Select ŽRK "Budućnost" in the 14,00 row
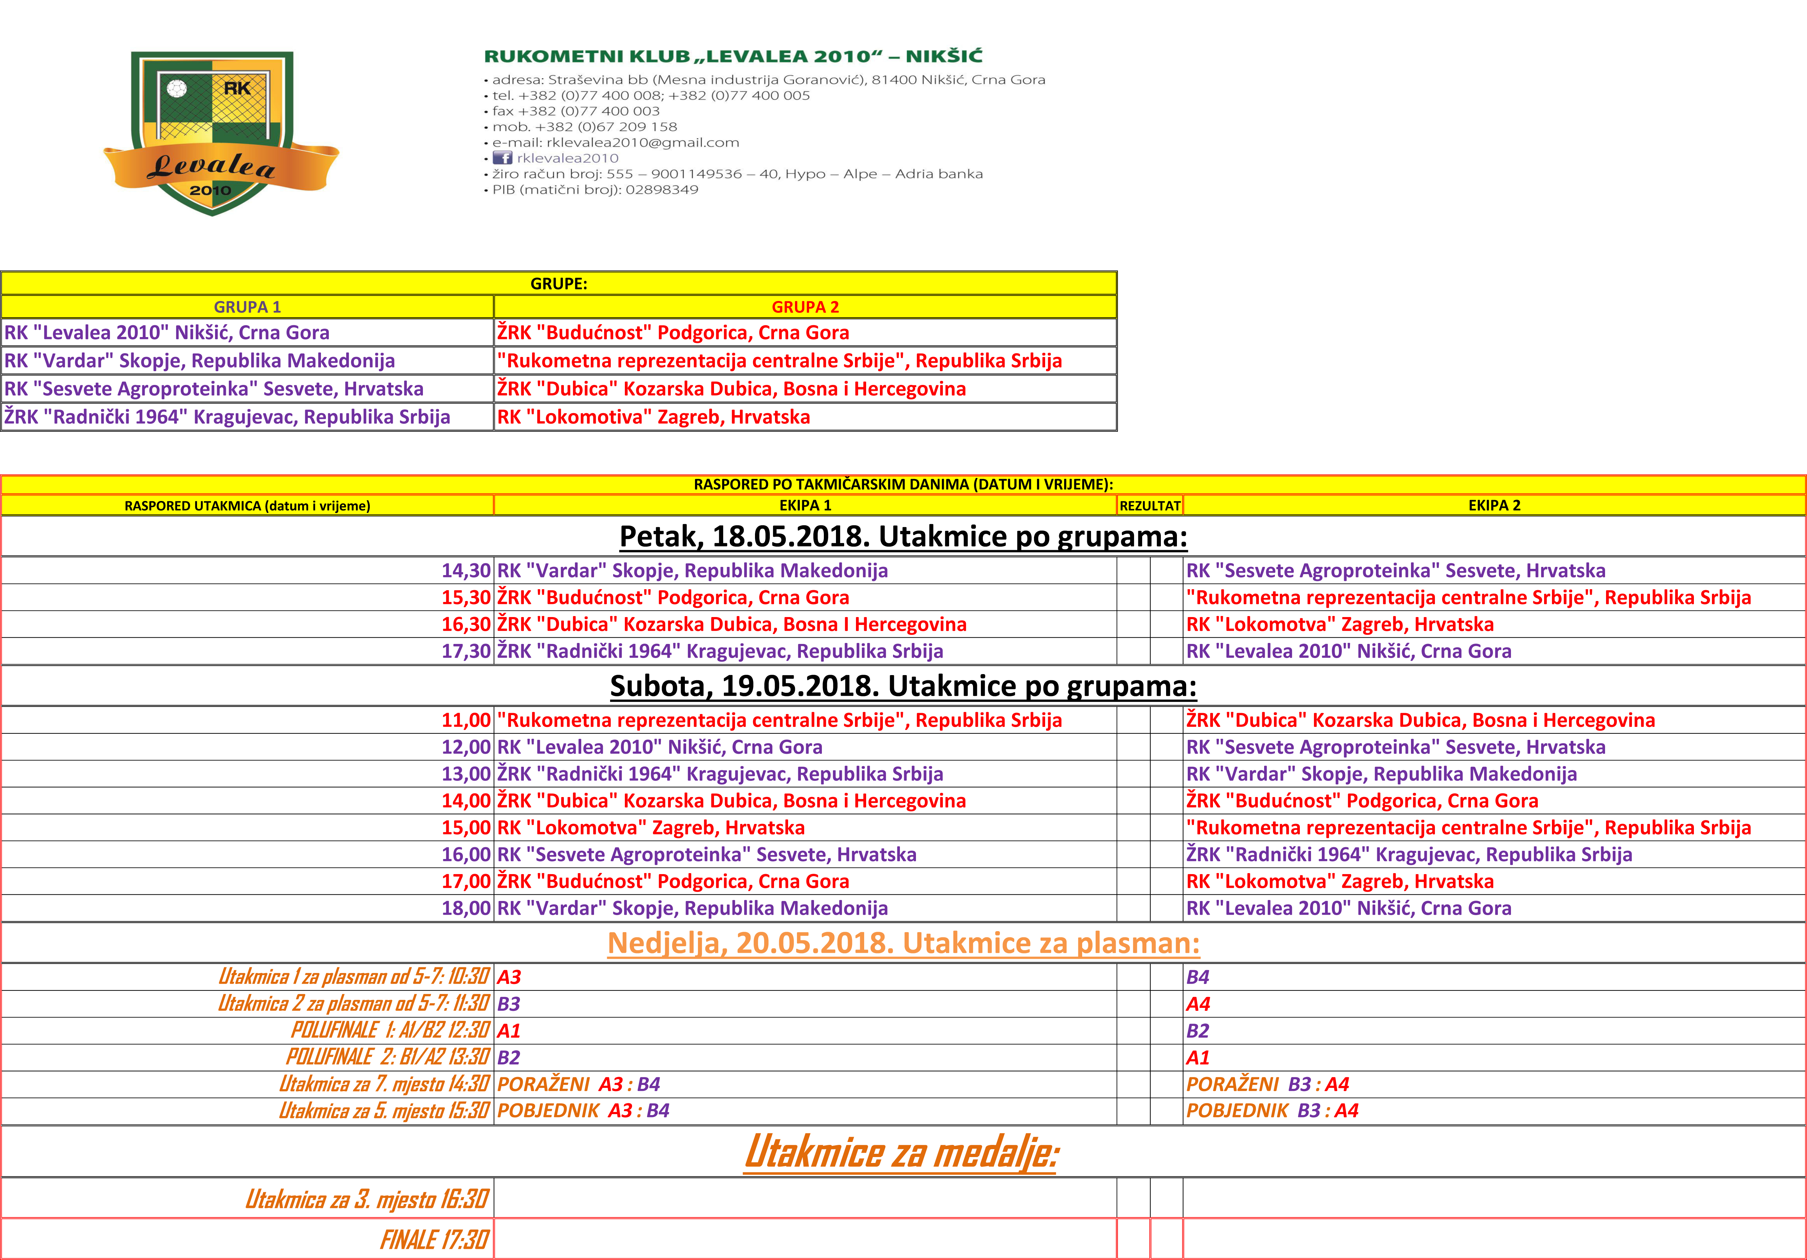This screenshot has height=1260, width=1807. [x=1362, y=800]
